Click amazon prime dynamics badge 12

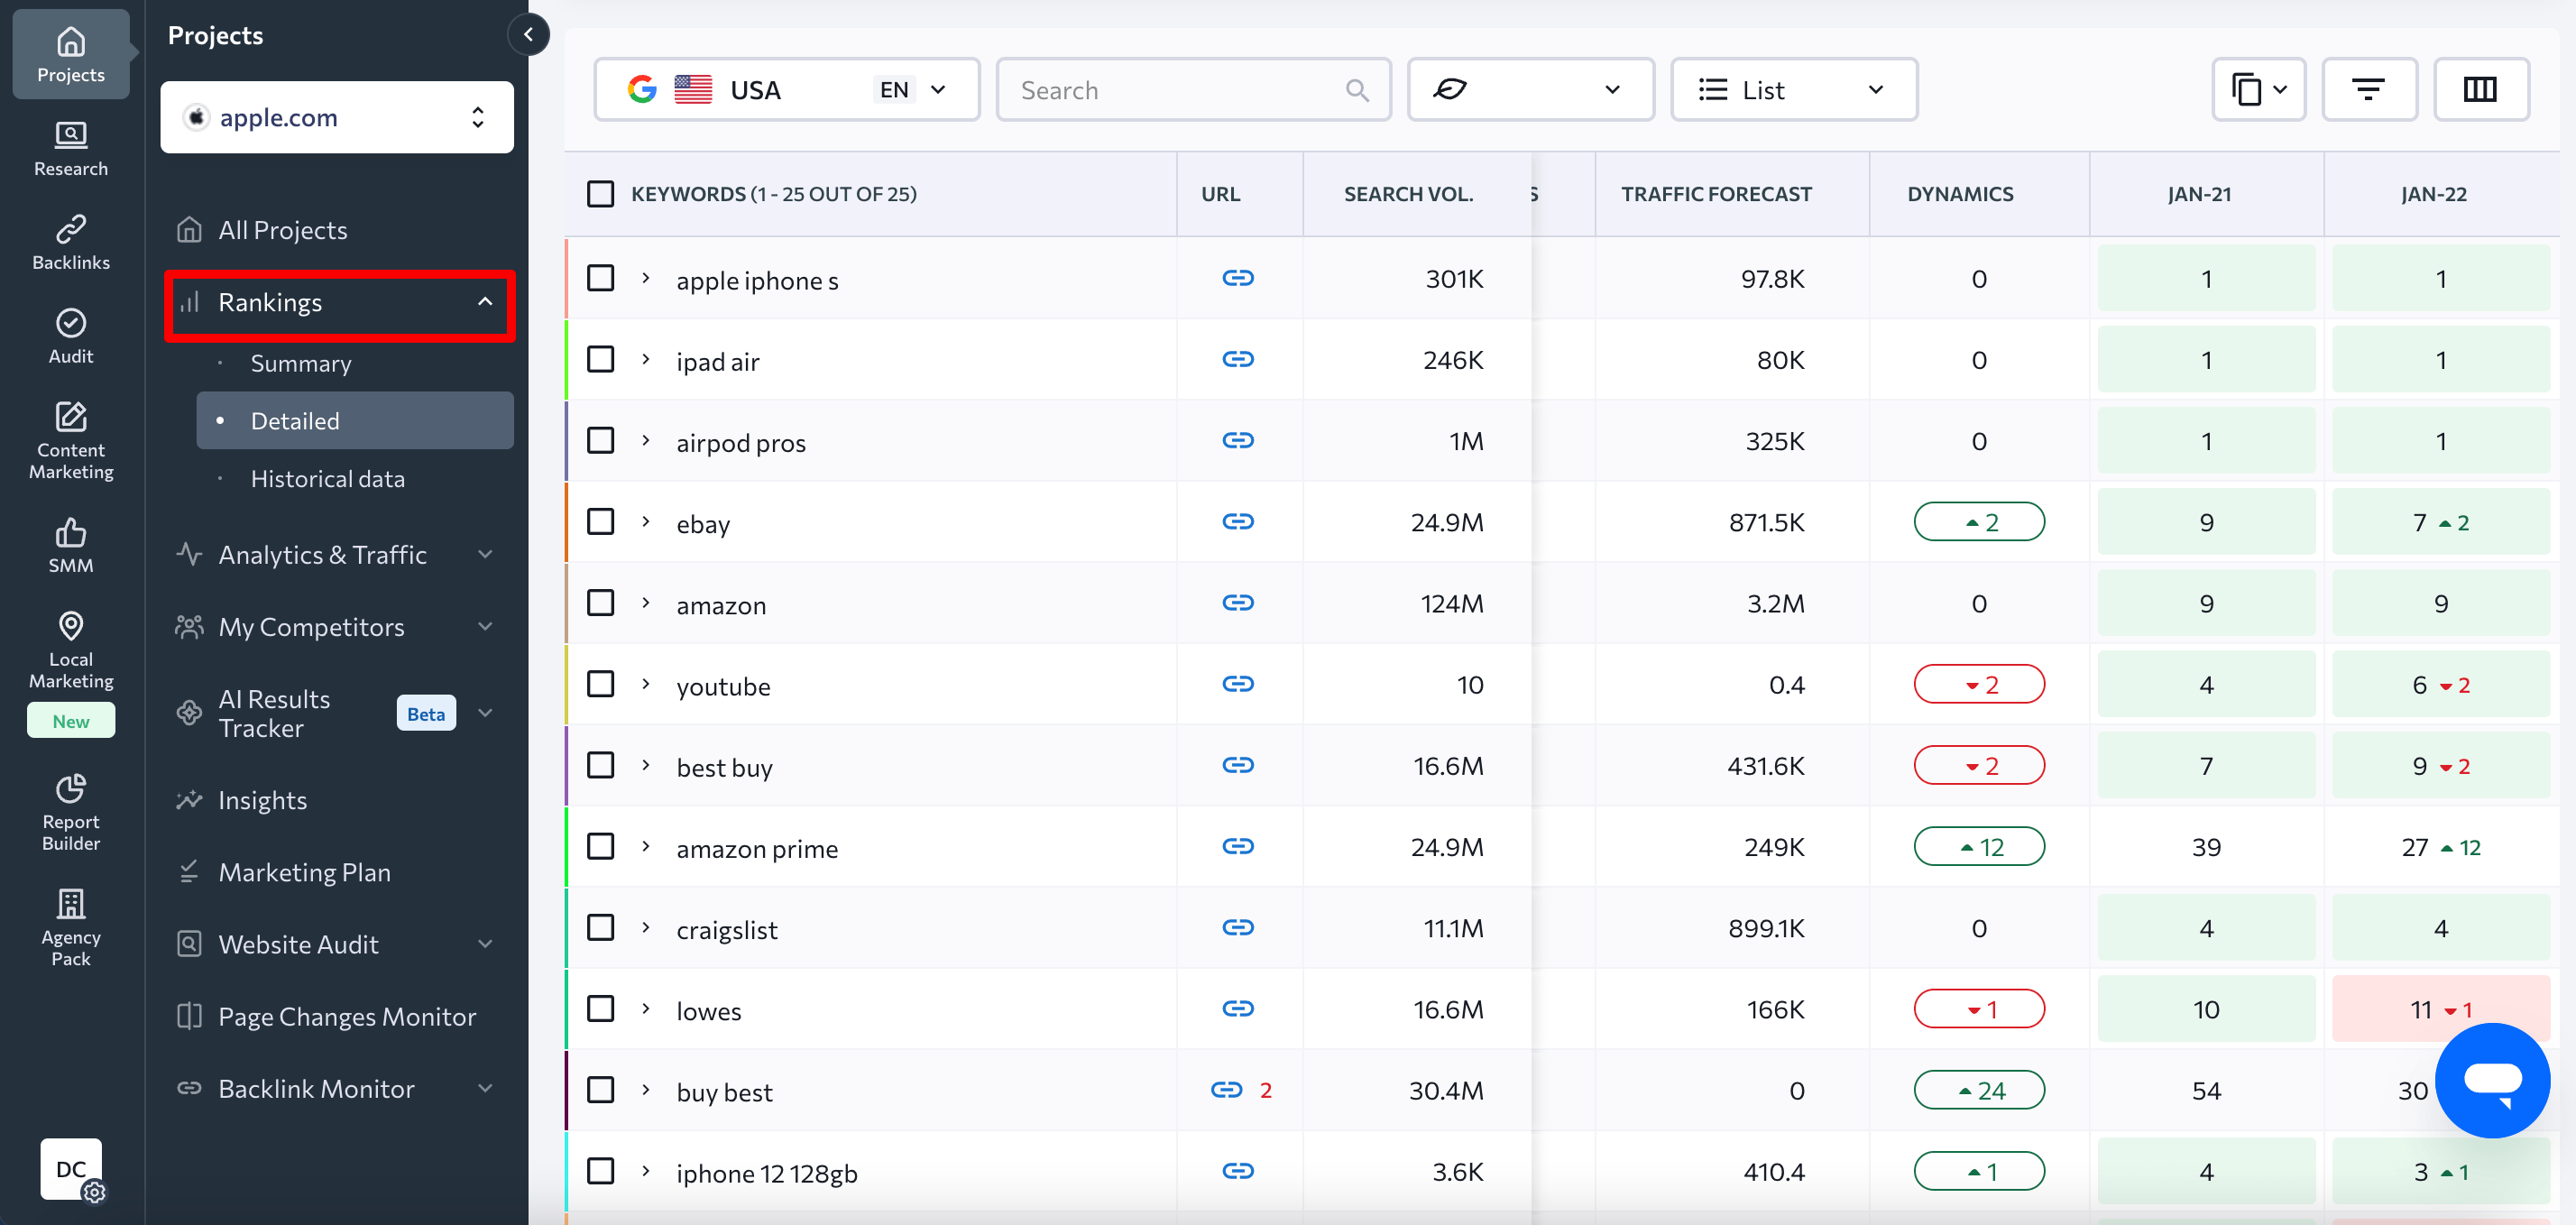pos(1978,846)
